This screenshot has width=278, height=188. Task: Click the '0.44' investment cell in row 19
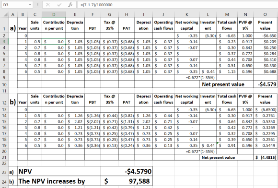point(208,145)
